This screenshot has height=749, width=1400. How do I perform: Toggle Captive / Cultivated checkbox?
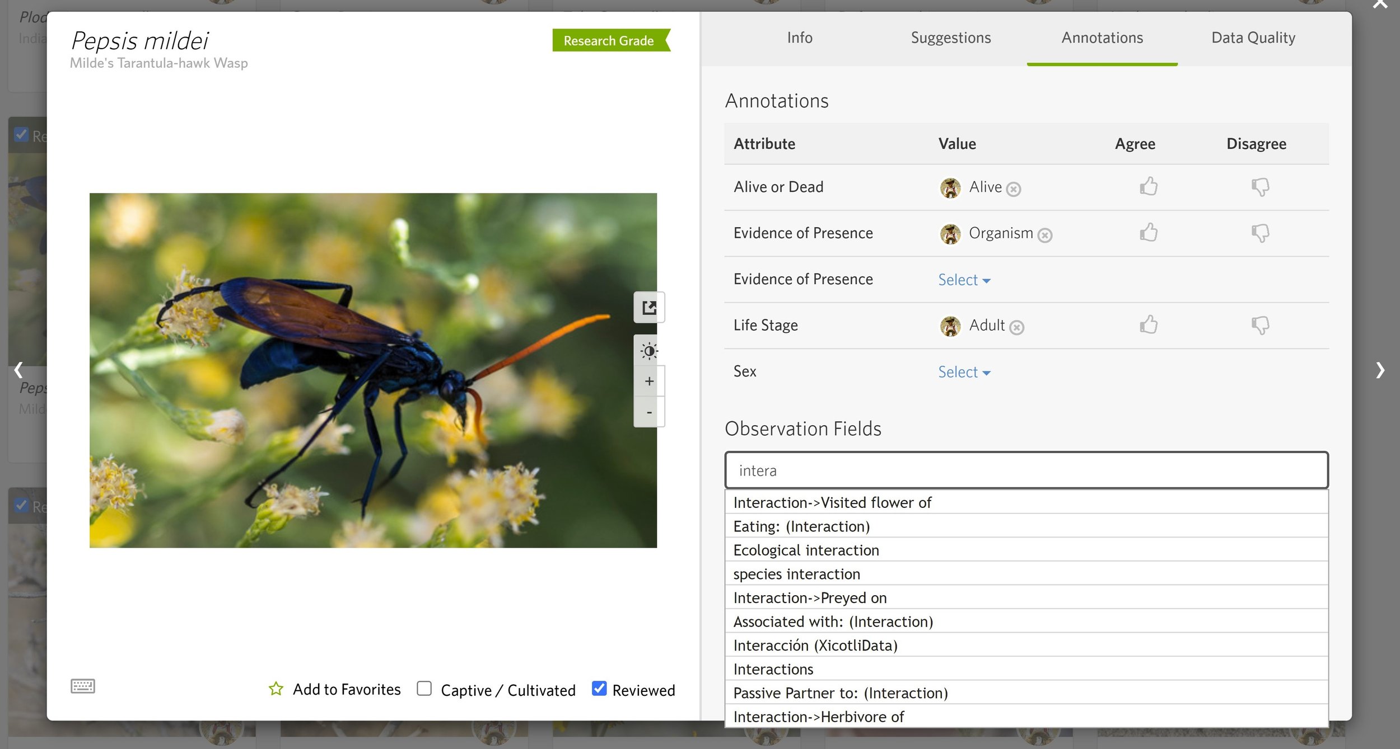pyautogui.click(x=424, y=689)
